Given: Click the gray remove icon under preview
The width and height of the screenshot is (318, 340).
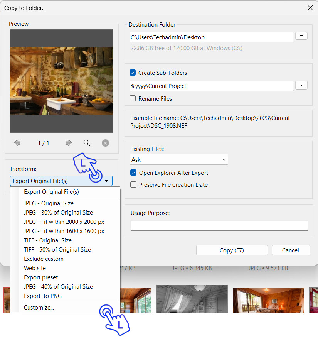Looking at the screenshot, I should click(105, 143).
